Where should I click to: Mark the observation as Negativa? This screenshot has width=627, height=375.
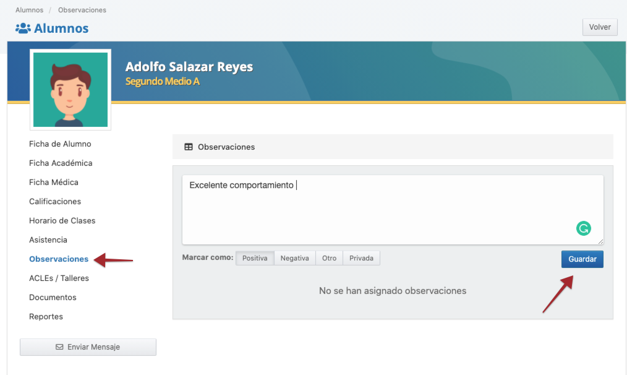pyautogui.click(x=294, y=258)
